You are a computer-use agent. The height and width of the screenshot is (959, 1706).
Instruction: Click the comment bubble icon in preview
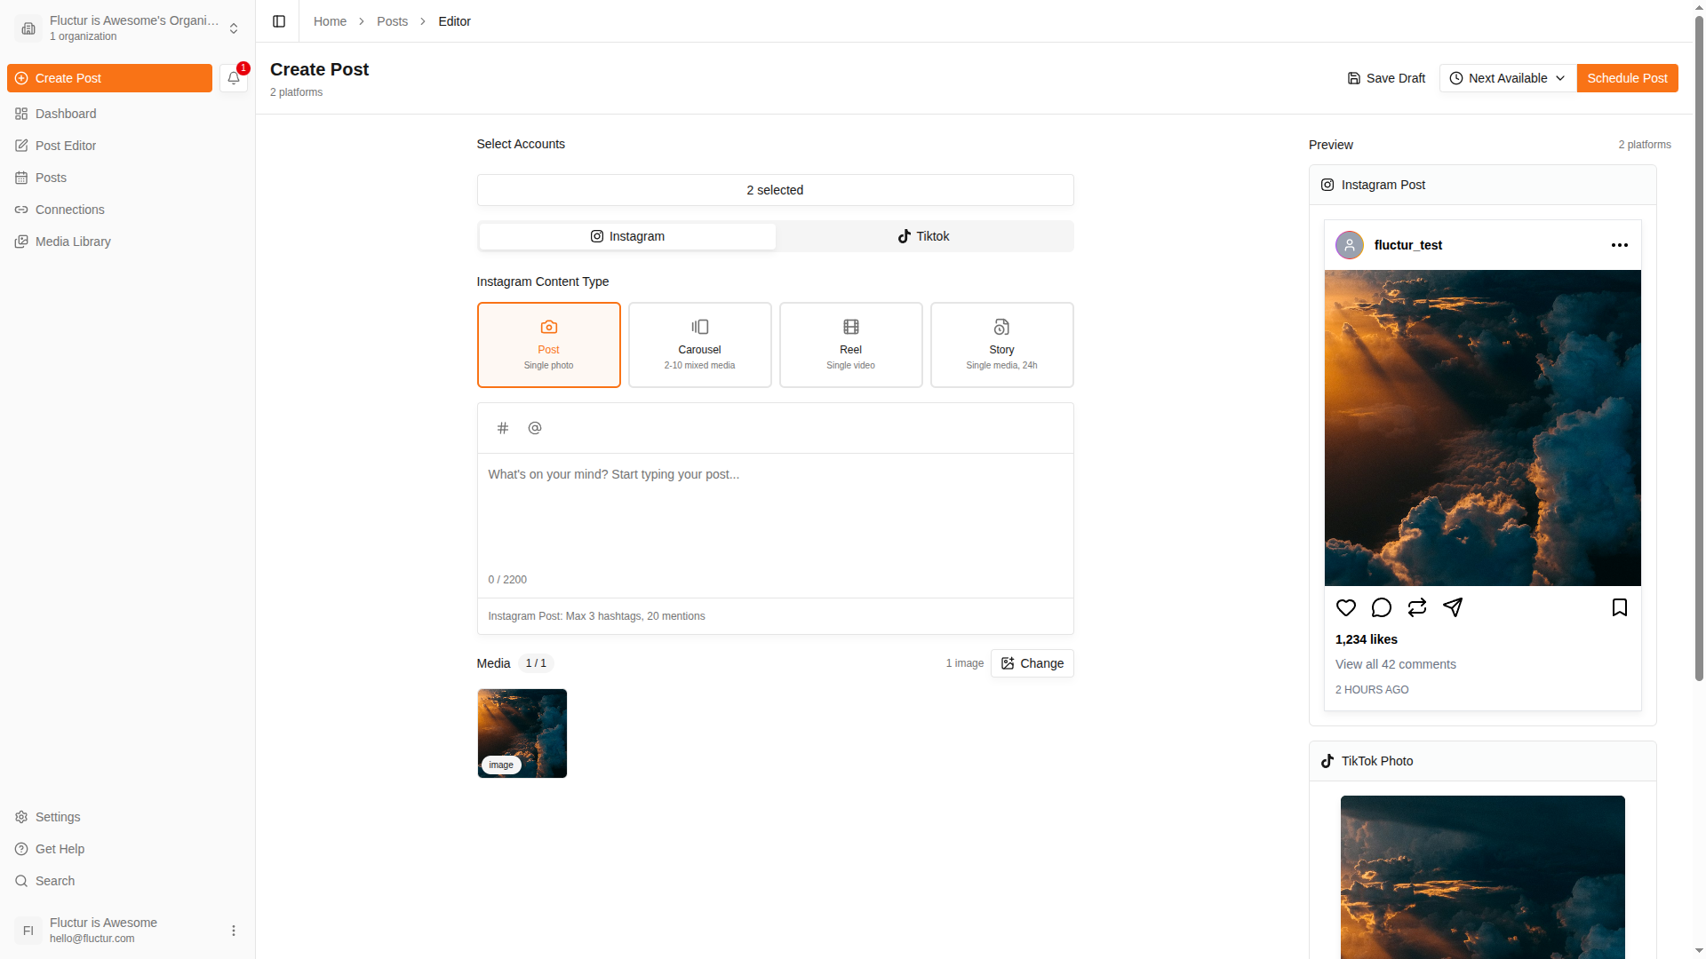(x=1382, y=607)
